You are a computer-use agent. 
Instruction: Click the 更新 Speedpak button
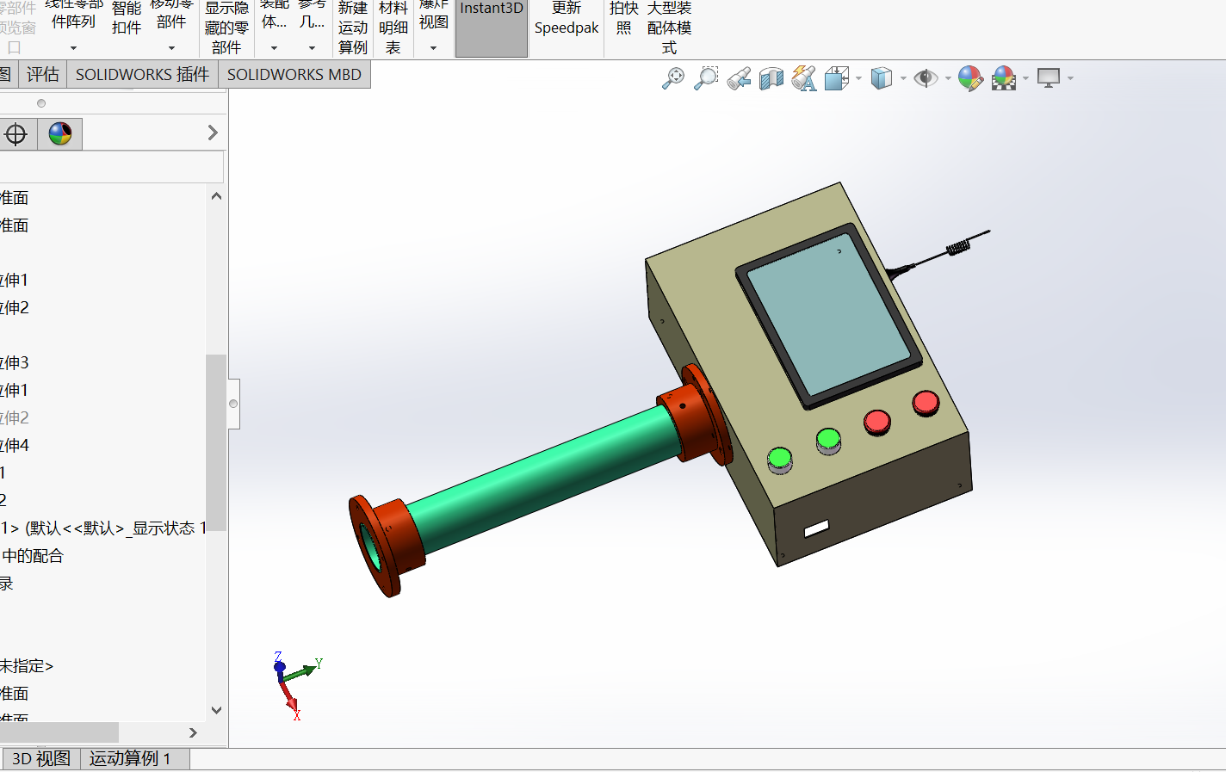[566, 19]
